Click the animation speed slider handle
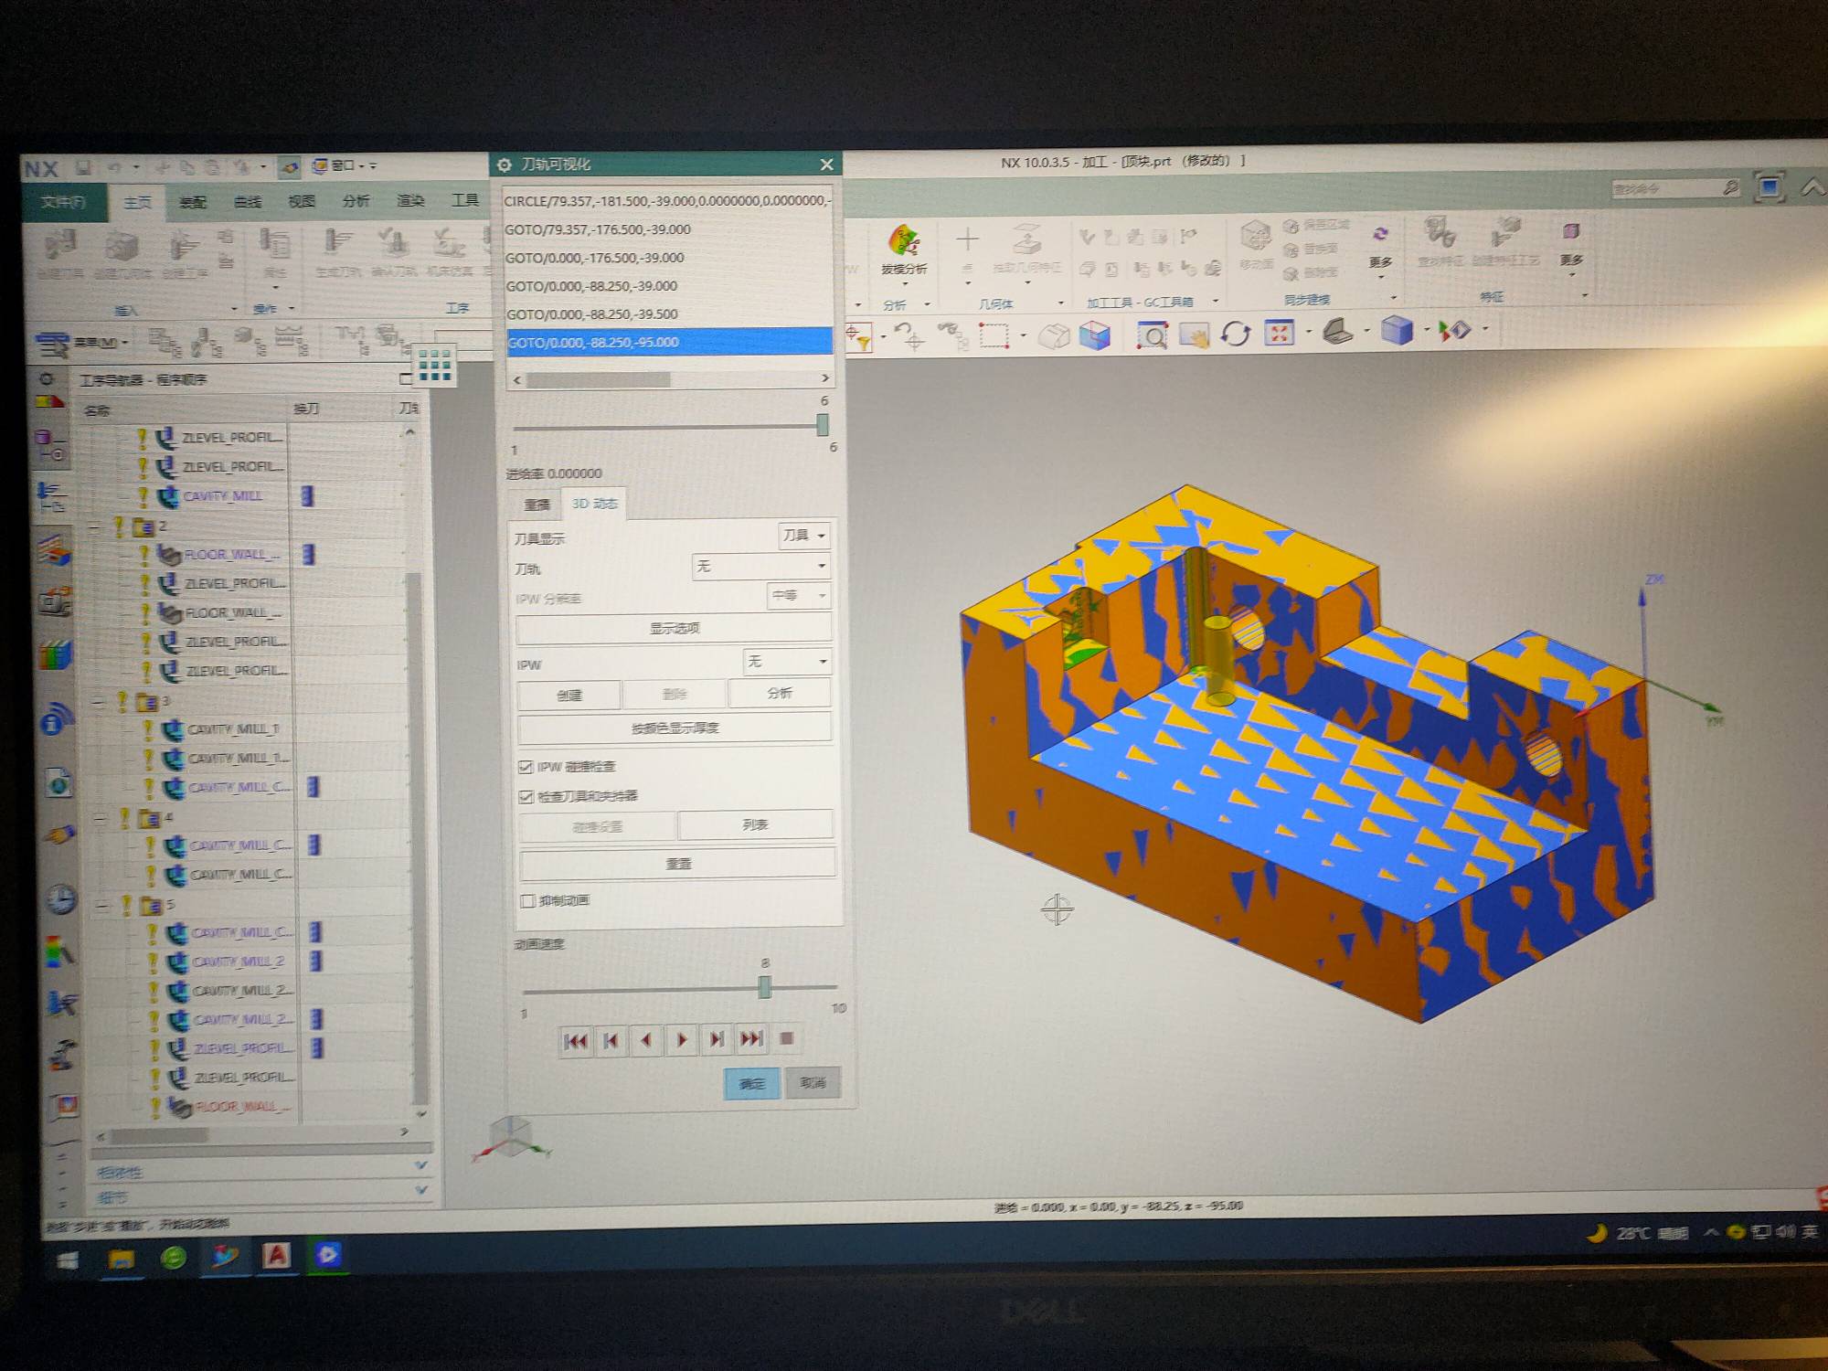Viewport: 1828px width, 1371px height. [x=765, y=987]
